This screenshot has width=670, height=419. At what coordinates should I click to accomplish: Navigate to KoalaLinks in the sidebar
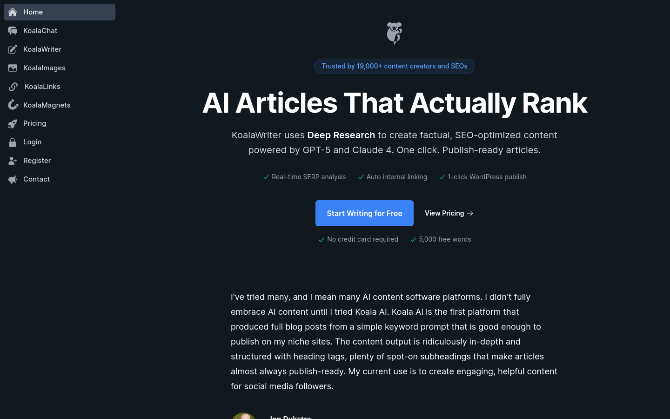[x=60, y=87]
